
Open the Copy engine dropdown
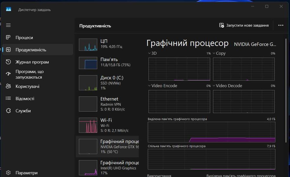(x=219, y=53)
